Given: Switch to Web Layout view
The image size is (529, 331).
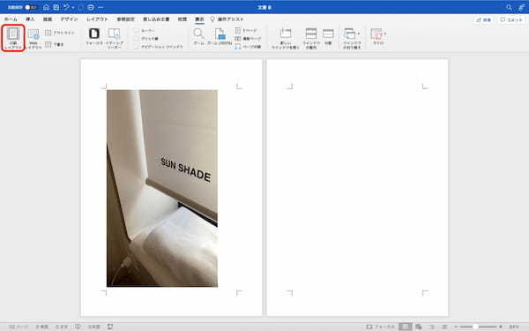Looking at the screenshot, I should (34, 39).
